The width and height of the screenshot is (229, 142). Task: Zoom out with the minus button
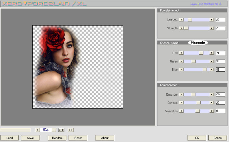click(54, 130)
